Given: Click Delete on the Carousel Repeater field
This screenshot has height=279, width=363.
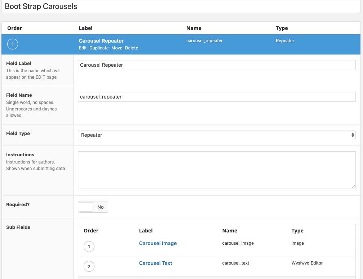Looking at the screenshot, I should click(131, 48).
